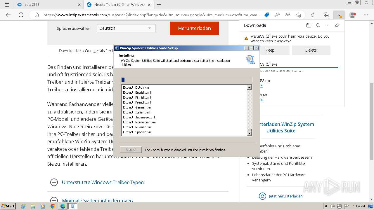Select the Neuste Treiber tab
This screenshot has height=210, width=374.
118,5
